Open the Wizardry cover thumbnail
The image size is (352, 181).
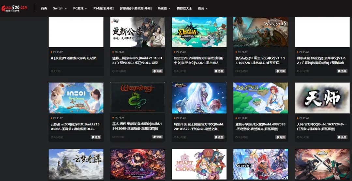tap(138, 98)
